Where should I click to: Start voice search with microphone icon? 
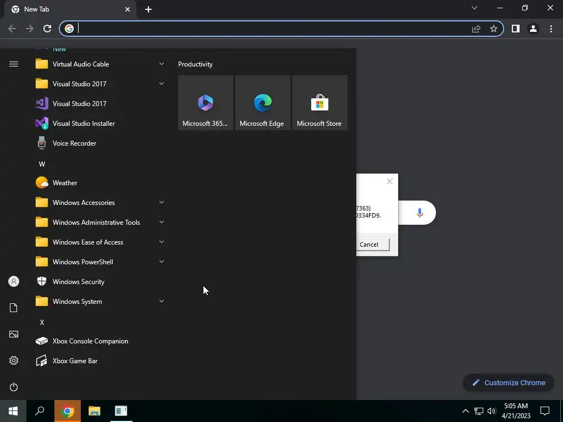point(420,213)
